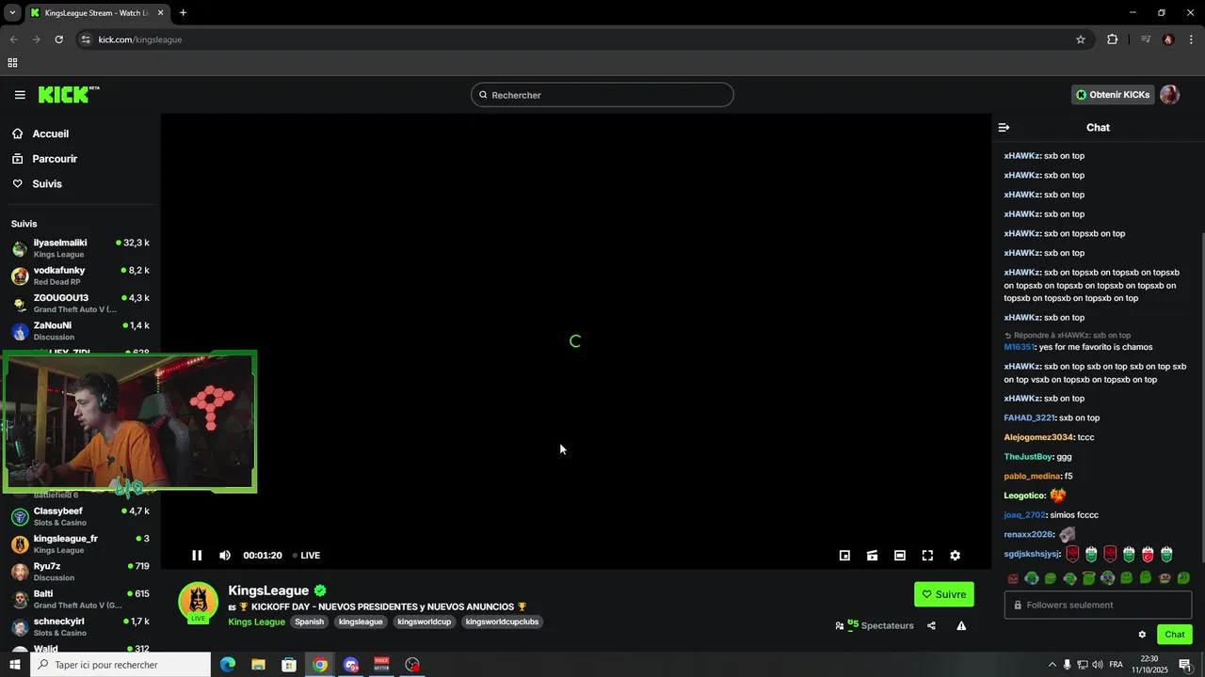Open chat settings gear
Image resolution: width=1205 pixels, height=677 pixels.
pos(1142,635)
